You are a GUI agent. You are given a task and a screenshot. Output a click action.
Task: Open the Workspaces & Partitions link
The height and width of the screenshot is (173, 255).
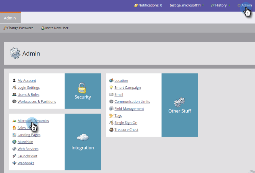tap(37, 102)
